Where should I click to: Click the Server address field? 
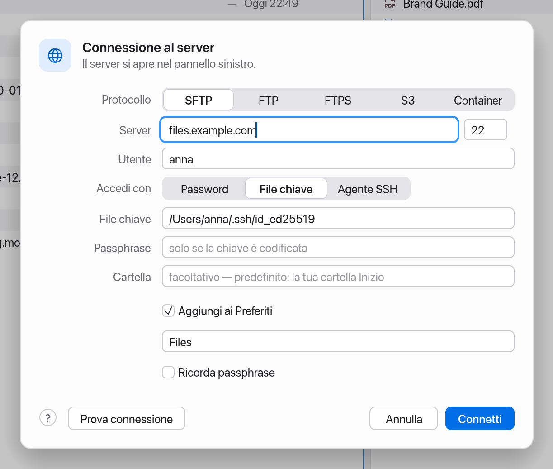click(x=309, y=130)
